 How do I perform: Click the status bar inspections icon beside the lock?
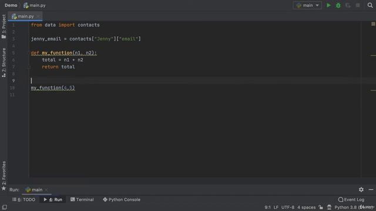pyautogui.click(x=329, y=207)
